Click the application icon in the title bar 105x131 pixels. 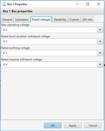pyautogui.click(x=4, y=4)
